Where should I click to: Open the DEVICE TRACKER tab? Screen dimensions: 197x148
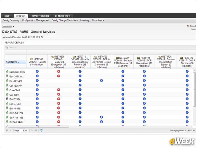[40, 16]
